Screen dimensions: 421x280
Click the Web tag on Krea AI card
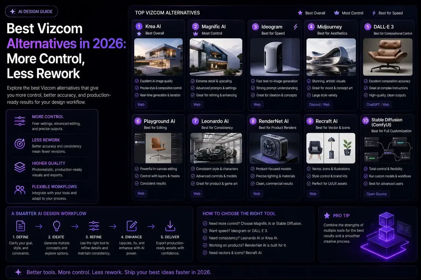pyautogui.click(x=141, y=104)
